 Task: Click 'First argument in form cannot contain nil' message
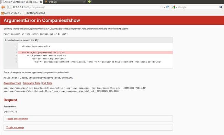[35, 34]
